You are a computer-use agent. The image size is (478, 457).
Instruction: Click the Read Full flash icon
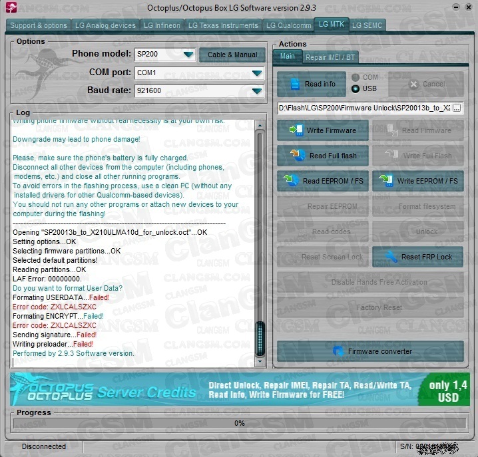tap(298, 155)
